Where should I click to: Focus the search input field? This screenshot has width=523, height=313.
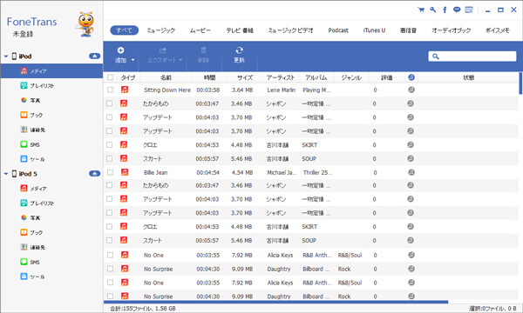pyautogui.click(x=472, y=57)
